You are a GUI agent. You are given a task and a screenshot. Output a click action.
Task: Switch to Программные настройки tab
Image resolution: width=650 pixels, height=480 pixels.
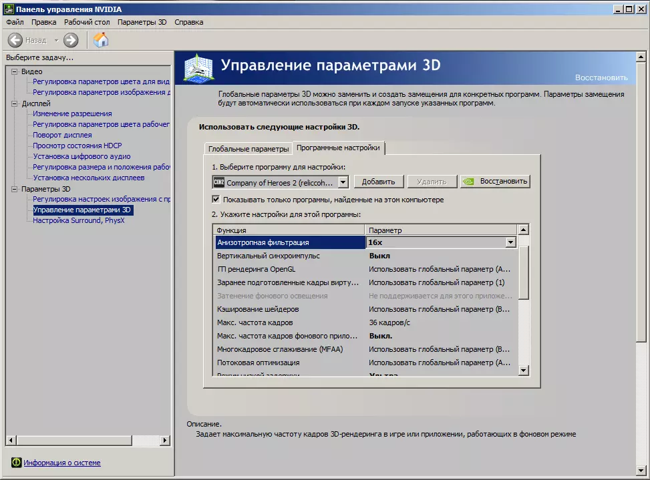[x=338, y=148]
